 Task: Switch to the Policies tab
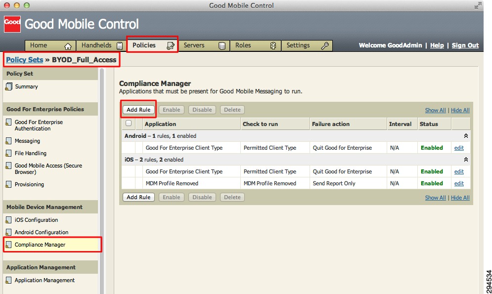pyautogui.click(x=152, y=46)
